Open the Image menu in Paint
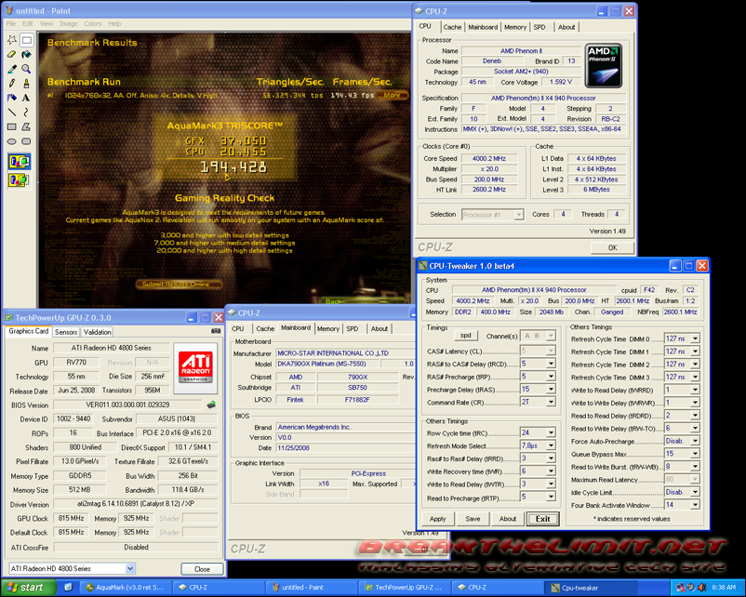Image resolution: width=746 pixels, height=597 pixels. 68,24
